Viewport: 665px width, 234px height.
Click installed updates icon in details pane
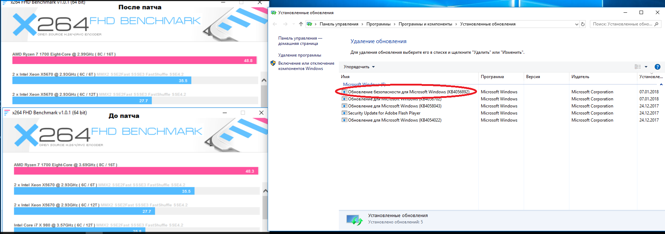(354, 220)
